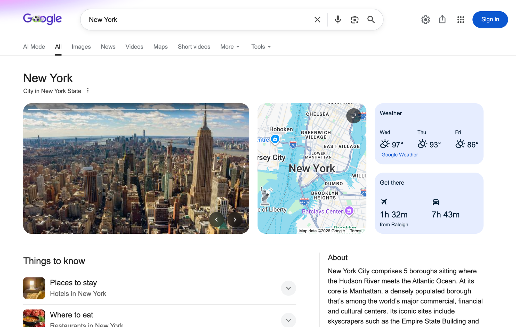516x327 pixels.
Task: Click 'from Raleigh' text
Action: [x=394, y=224]
